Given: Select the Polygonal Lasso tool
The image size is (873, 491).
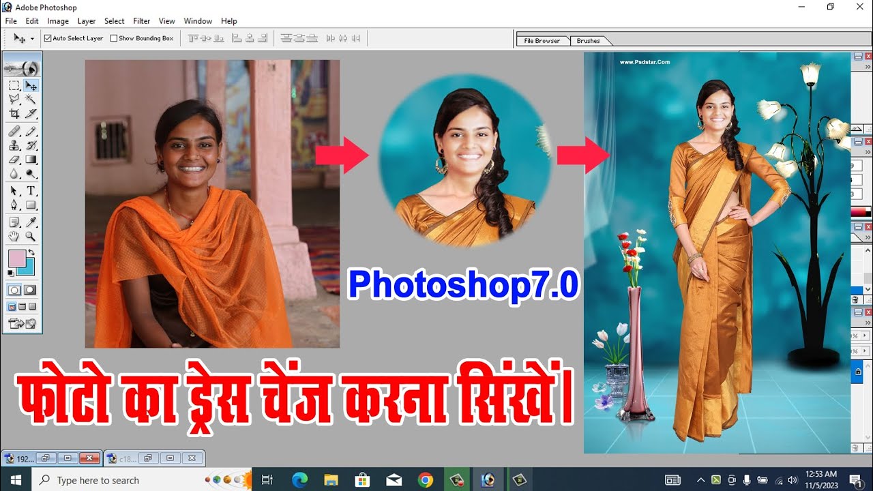Looking at the screenshot, I should (14, 100).
